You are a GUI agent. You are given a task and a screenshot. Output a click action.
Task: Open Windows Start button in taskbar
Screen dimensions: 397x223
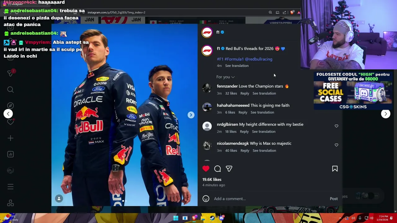click(x=176, y=218)
